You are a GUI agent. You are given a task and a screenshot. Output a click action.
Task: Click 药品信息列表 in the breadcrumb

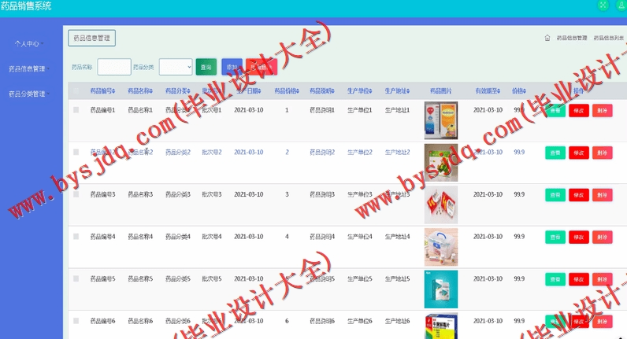point(609,38)
